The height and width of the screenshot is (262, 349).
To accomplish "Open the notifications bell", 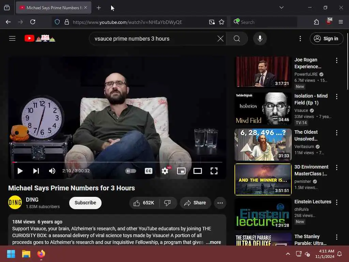I will click(x=339, y=254).
